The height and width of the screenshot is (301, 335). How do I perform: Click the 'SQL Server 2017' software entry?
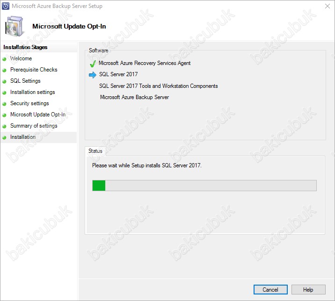click(x=118, y=74)
